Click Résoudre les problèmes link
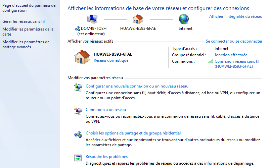The image size is (270, 168). pyautogui.click(x=107, y=157)
